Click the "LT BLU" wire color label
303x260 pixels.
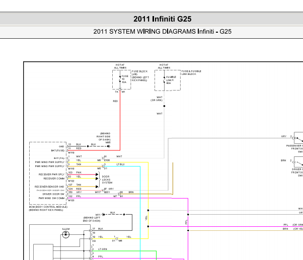click(120, 164)
